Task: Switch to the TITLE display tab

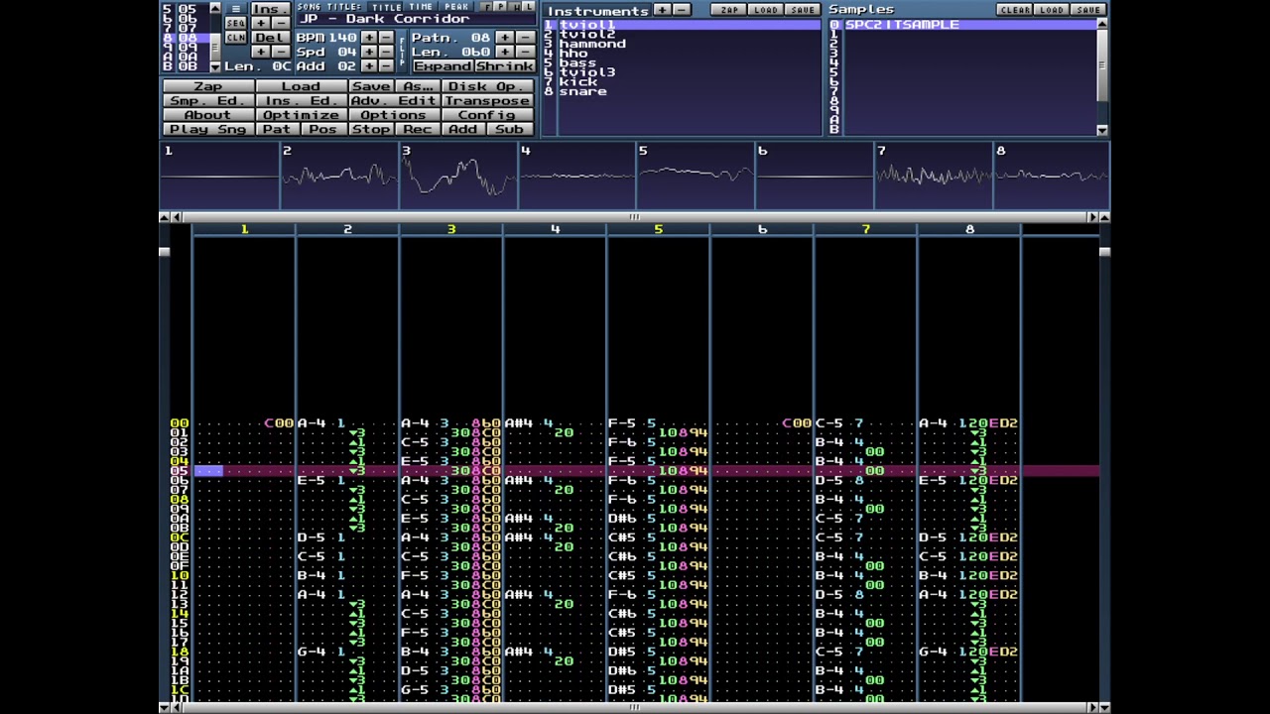Action: click(x=387, y=7)
